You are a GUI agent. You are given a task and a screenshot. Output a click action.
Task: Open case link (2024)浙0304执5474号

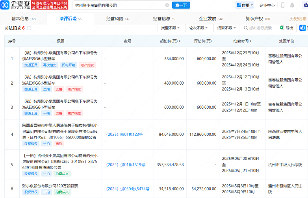pos(128,189)
